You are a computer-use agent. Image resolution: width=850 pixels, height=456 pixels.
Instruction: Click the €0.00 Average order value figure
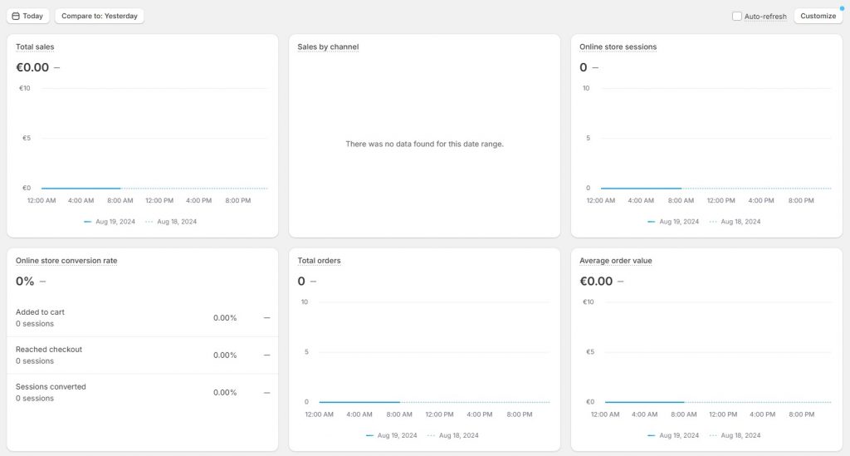point(596,281)
